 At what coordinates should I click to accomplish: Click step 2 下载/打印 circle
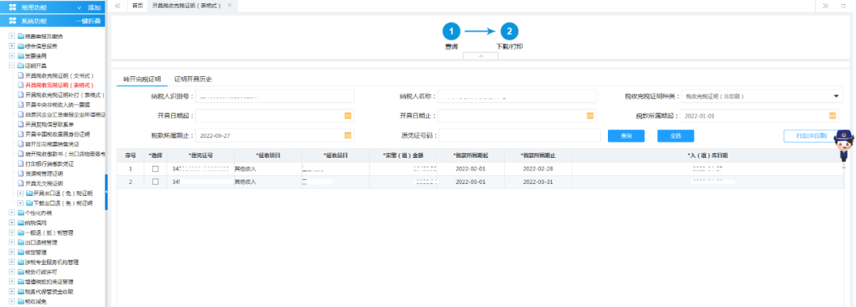[510, 31]
